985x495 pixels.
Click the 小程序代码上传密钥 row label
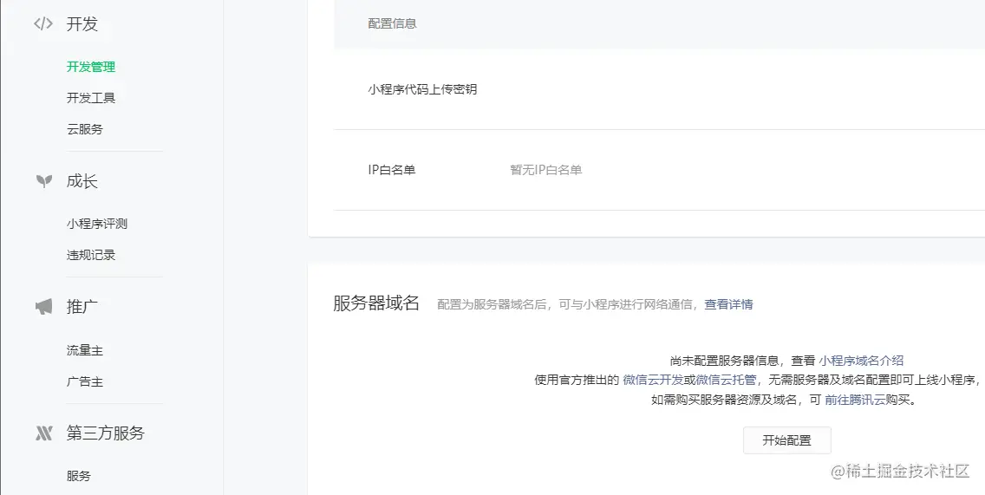click(422, 89)
